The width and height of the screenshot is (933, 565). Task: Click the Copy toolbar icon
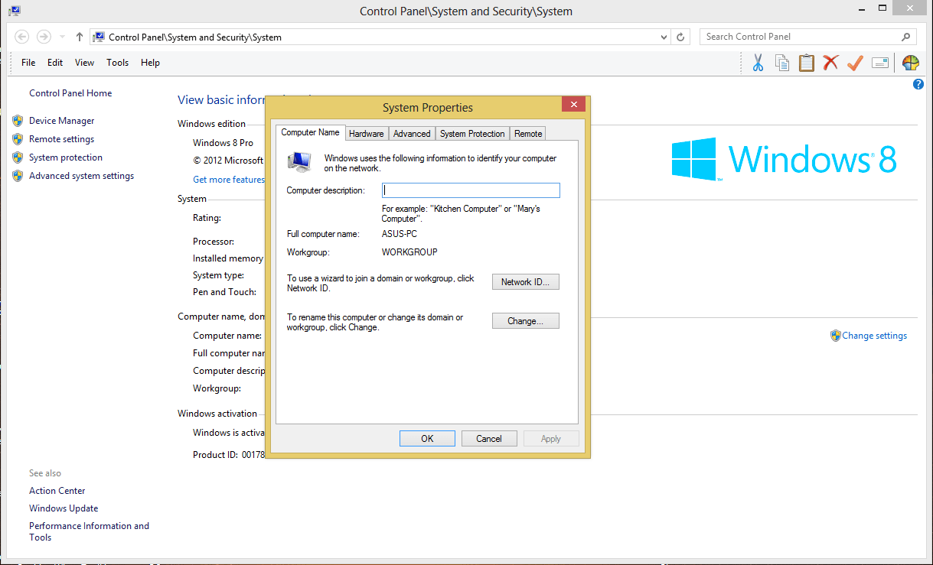(x=781, y=63)
